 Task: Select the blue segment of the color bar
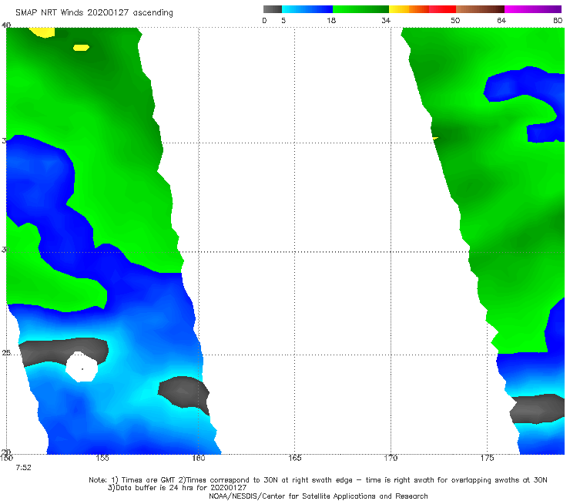coord(307,9)
